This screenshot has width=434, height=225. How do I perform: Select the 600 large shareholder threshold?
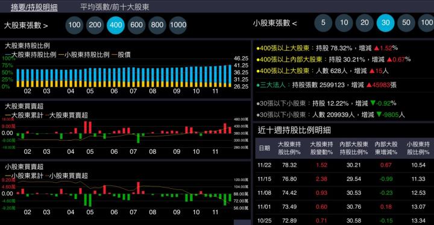click(x=136, y=25)
